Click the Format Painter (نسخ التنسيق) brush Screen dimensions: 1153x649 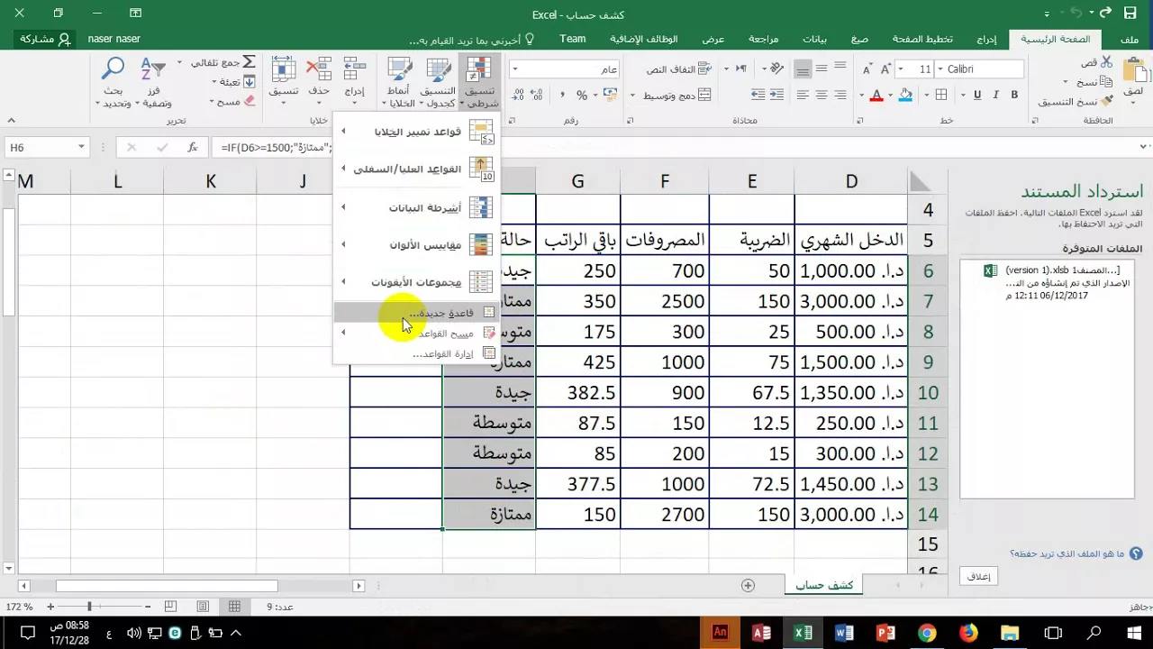click(1106, 102)
